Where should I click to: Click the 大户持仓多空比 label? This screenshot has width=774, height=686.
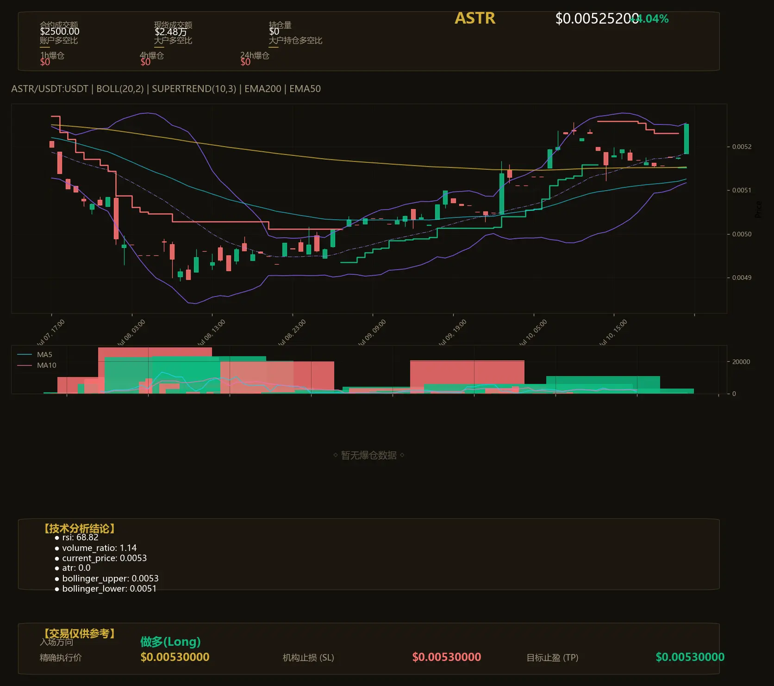coord(295,40)
